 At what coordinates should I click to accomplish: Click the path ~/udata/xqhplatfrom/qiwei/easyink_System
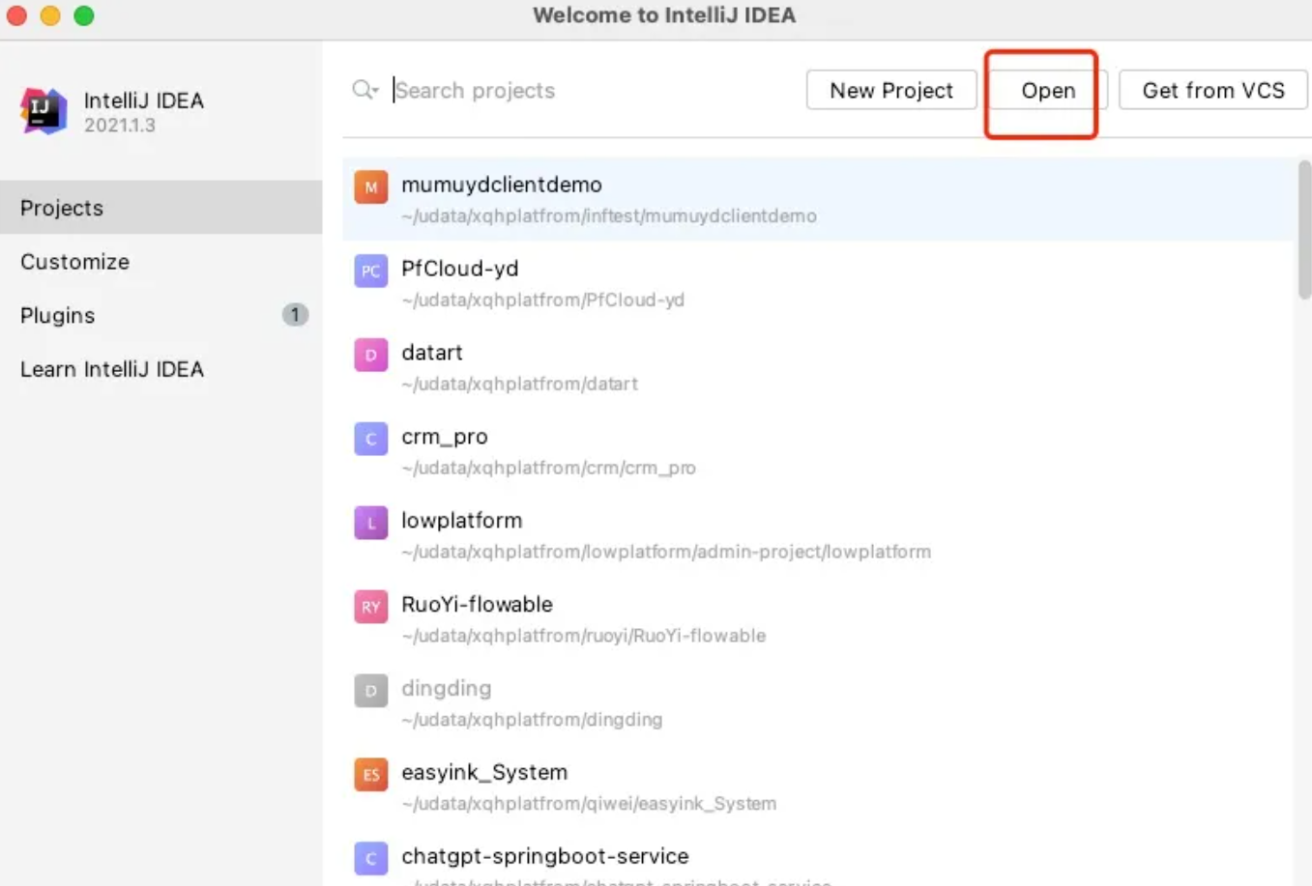click(x=589, y=804)
